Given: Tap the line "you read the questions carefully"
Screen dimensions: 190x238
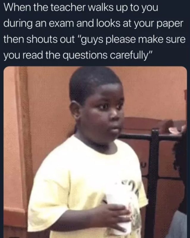Looking at the screenshot, I should (x=78, y=55).
